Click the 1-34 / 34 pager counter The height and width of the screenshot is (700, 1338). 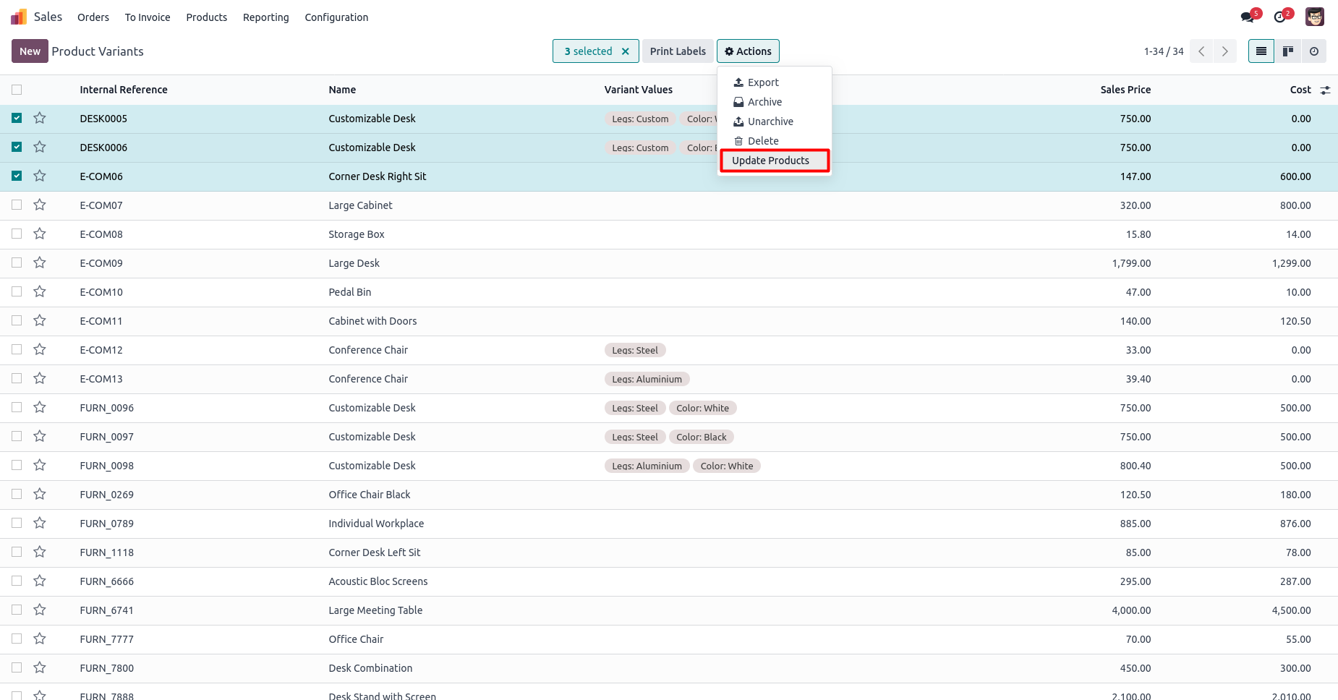pyautogui.click(x=1164, y=51)
